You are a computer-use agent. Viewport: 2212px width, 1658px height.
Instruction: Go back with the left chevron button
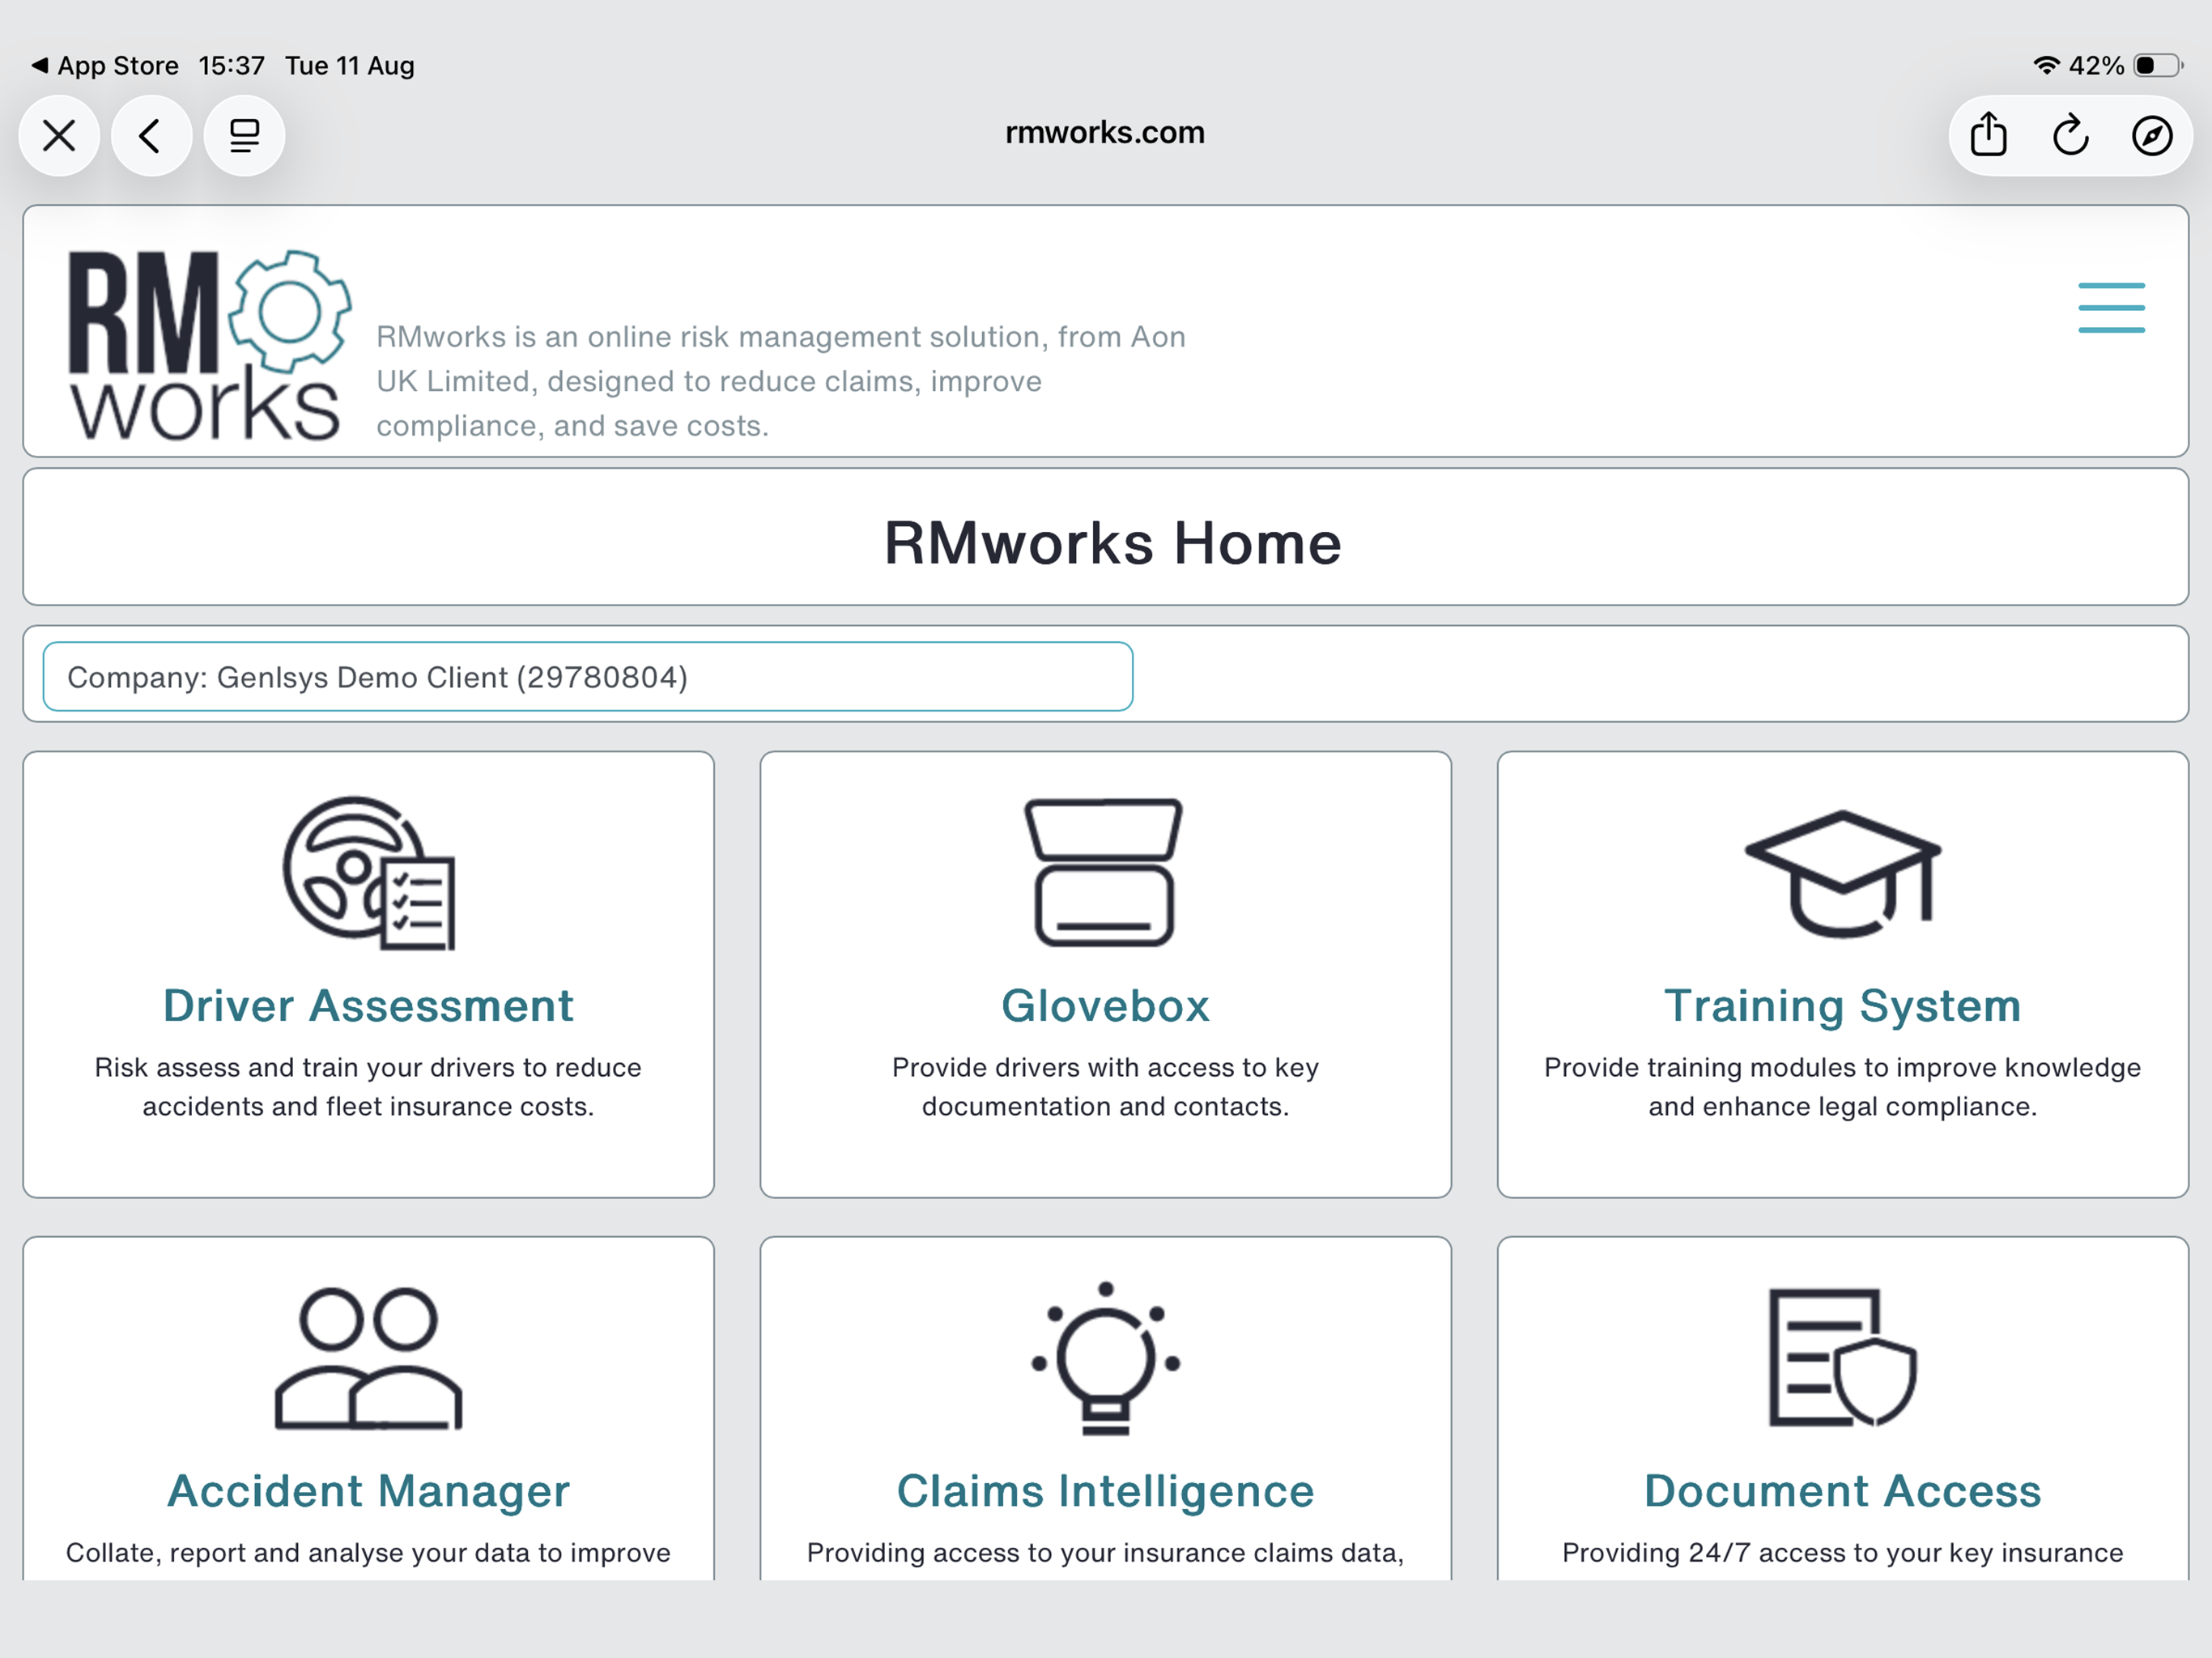click(151, 135)
